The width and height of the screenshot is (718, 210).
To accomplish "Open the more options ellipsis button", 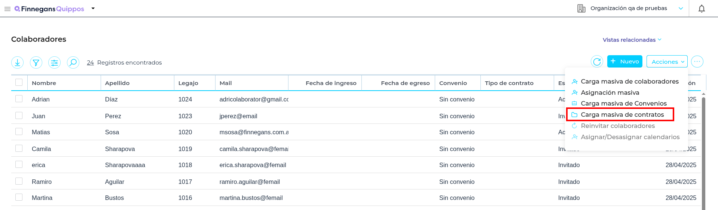I will pyautogui.click(x=697, y=62).
